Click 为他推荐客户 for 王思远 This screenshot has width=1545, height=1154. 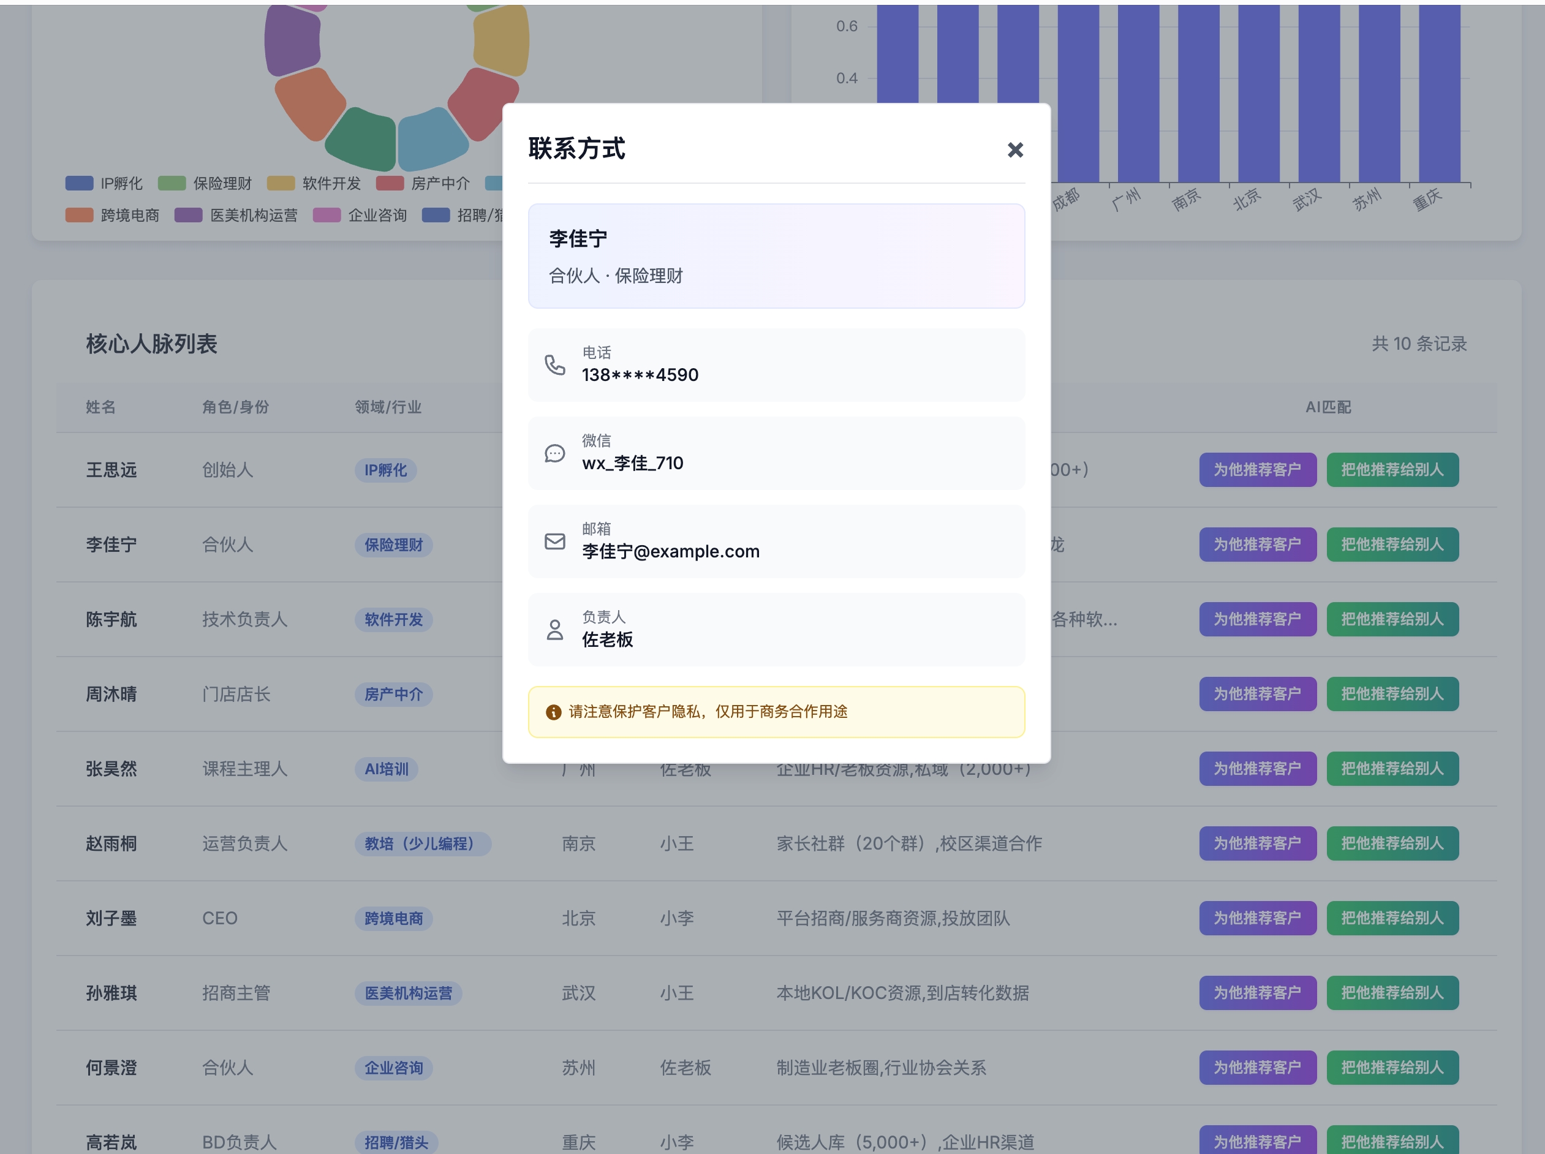click(x=1257, y=470)
